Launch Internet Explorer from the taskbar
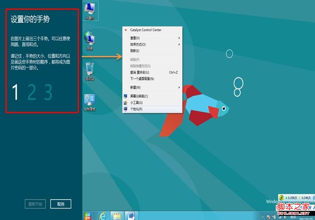The height and width of the screenshot is (220, 315). (x=102, y=216)
